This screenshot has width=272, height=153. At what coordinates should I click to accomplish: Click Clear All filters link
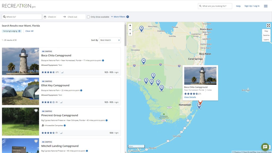(29, 31)
